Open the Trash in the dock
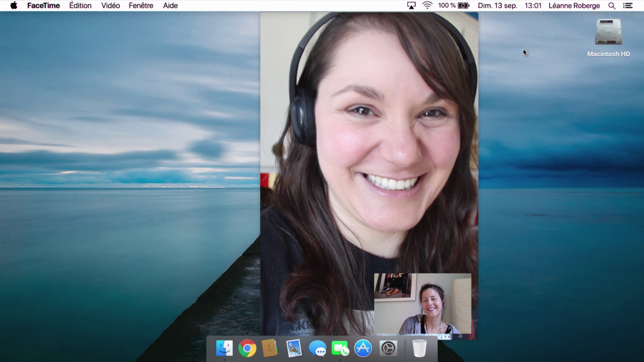Image resolution: width=644 pixels, height=362 pixels. [x=419, y=348]
